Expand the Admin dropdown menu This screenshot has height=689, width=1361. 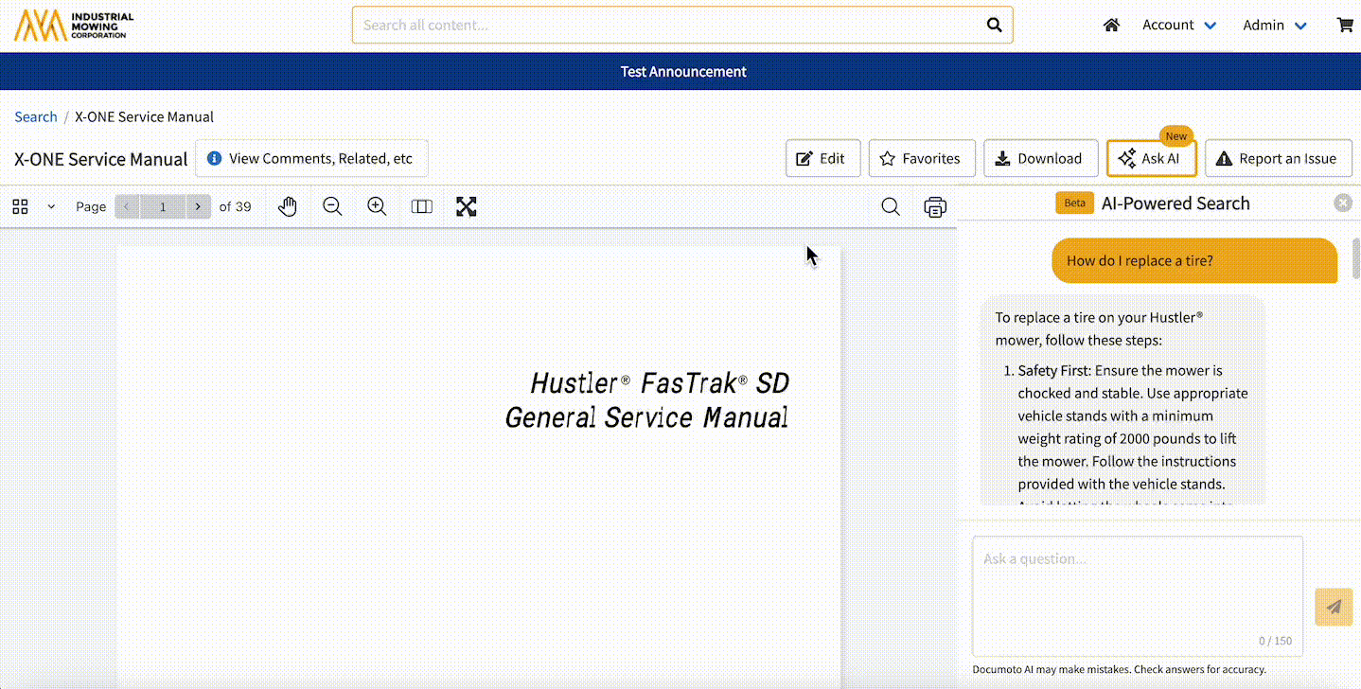point(1274,26)
